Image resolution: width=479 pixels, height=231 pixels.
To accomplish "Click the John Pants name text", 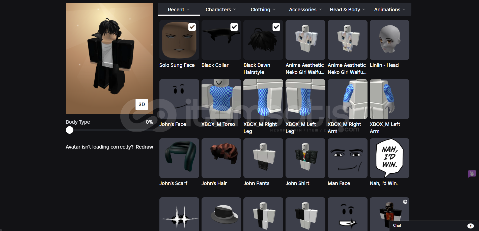I will (x=257, y=183).
